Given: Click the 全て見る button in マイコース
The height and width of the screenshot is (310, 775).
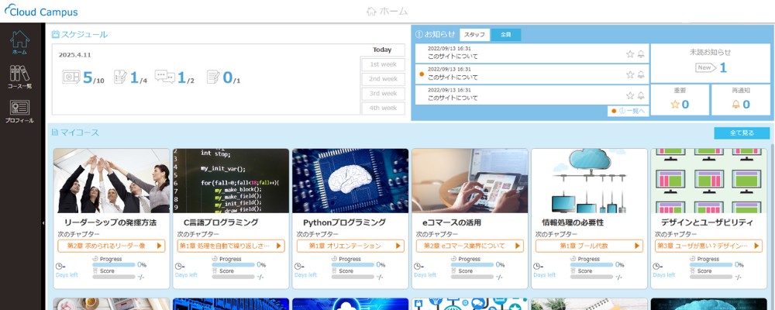Looking at the screenshot, I should pos(741,133).
